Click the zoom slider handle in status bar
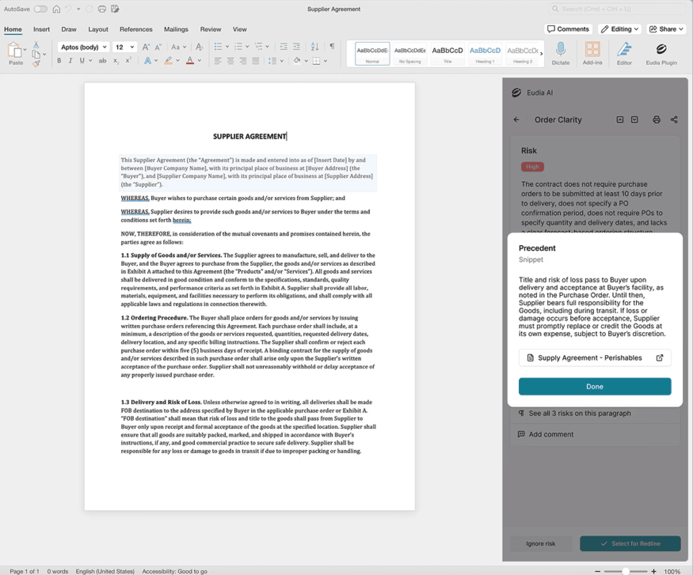693x575 pixels. pyautogui.click(x=625, y=571)
